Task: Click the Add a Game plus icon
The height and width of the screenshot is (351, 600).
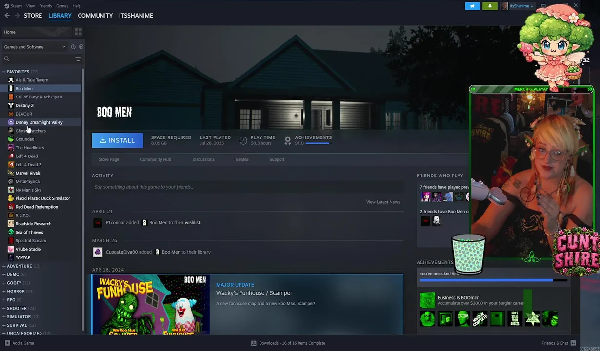Action: click(x=7, y=343)
